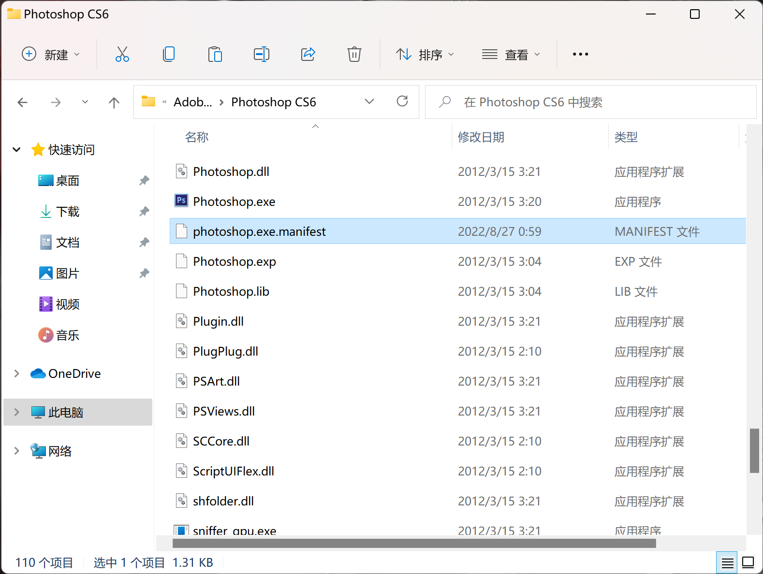Image resolution: width=763 pixels, height=574 pixels.
Task: Click the Paste clipboard icon
Action: [215, 54]
